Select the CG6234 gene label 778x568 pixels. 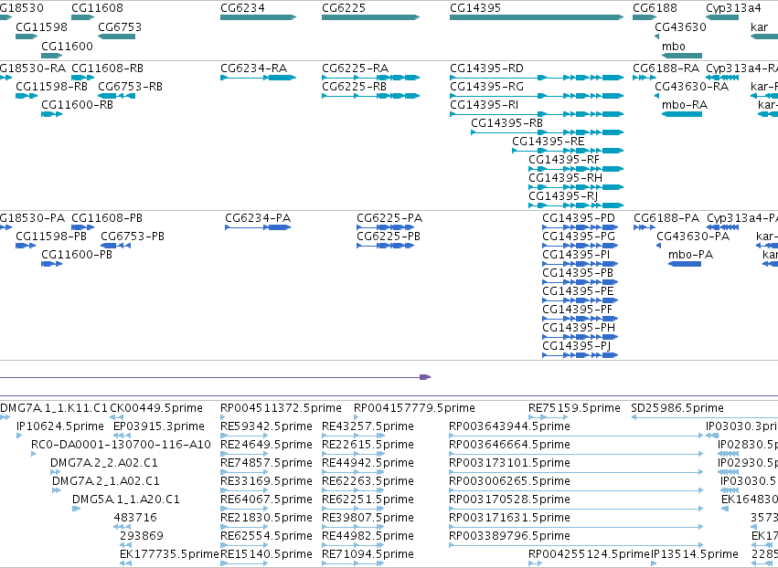[242, 8]
